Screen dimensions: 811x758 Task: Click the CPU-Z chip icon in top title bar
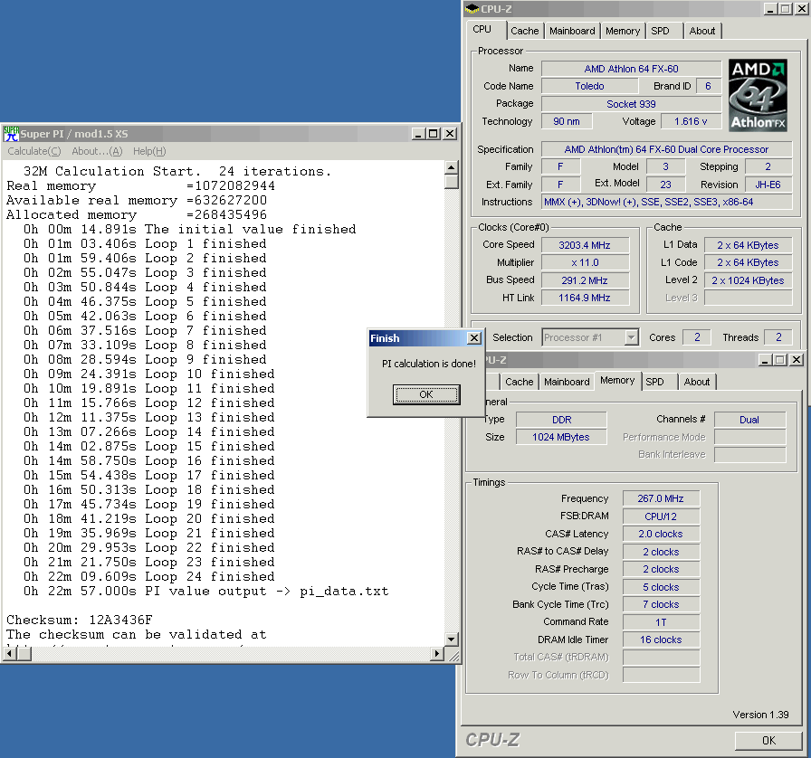472,9
